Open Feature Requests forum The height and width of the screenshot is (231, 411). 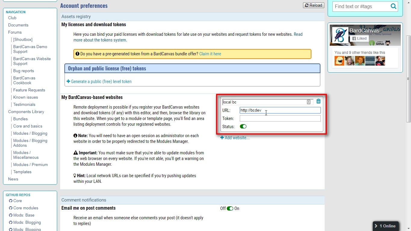(29, 90)
